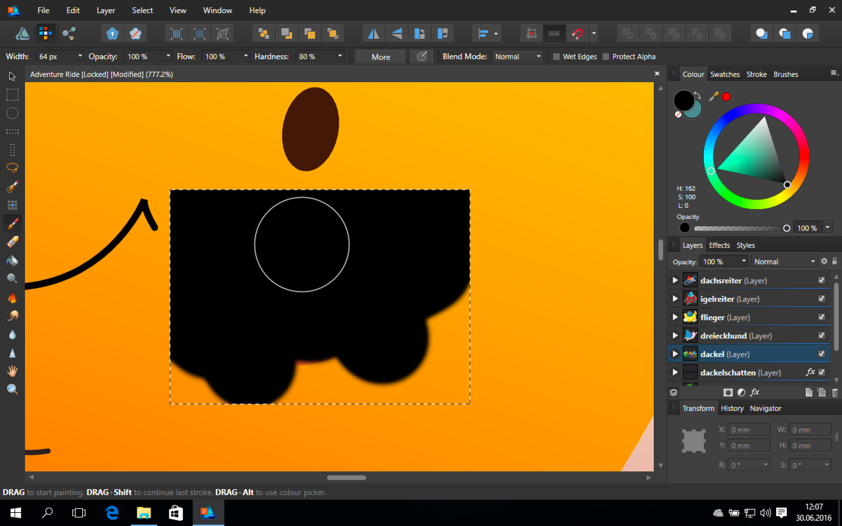Click the More button

381,57
